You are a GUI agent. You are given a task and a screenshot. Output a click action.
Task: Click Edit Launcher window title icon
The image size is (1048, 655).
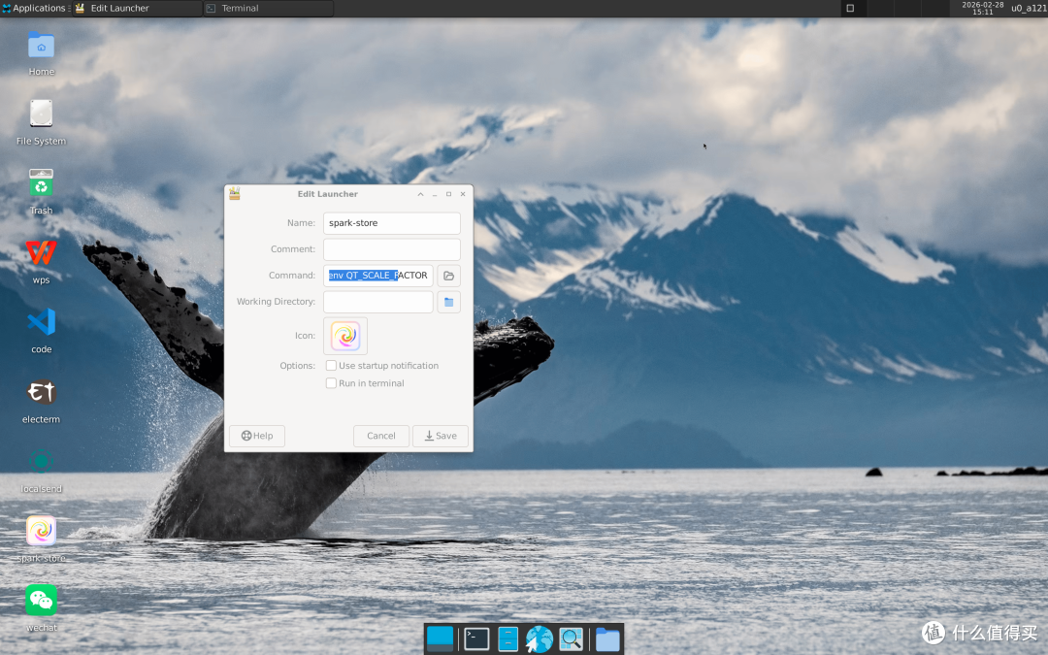(235, 194)
